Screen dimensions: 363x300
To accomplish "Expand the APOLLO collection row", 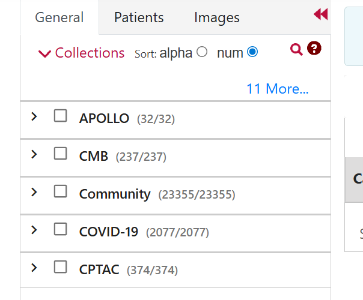I will [x=34, y=116].
